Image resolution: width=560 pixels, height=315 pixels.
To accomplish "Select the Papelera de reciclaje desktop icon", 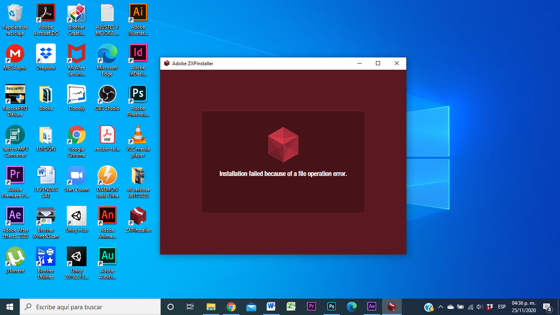I will click(x=15, y=19).
